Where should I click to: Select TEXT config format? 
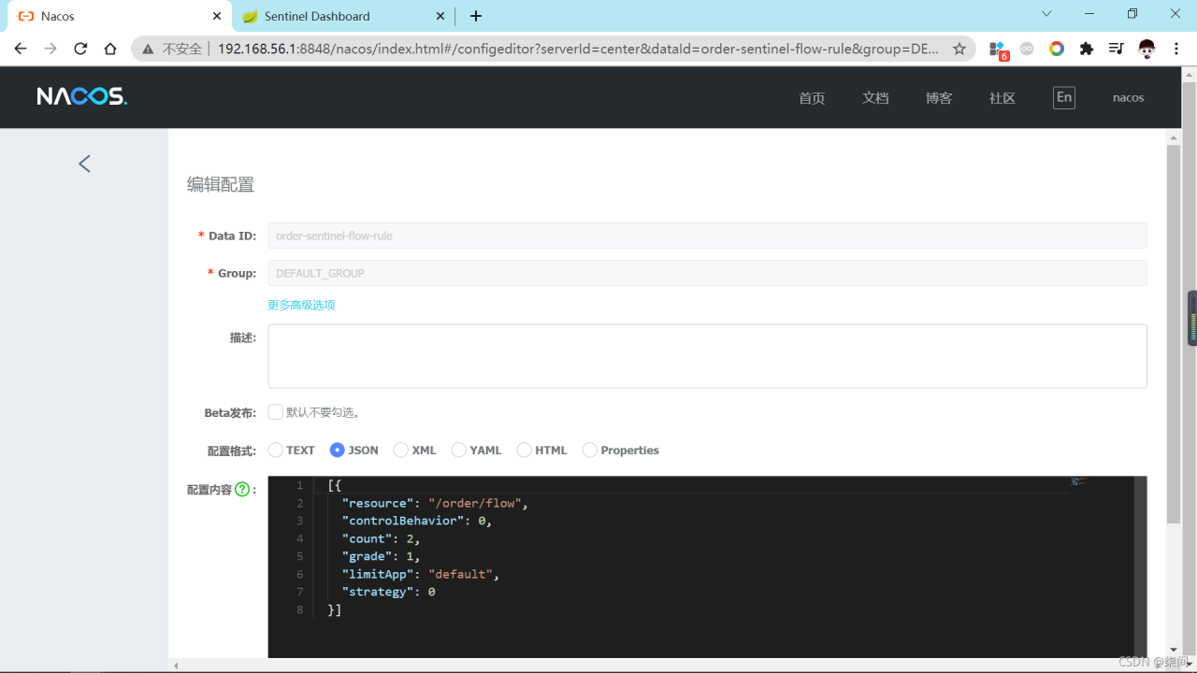pos(275,450)
